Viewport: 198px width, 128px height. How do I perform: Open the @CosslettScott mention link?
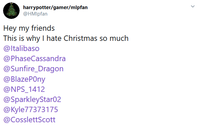click(29, 120)
